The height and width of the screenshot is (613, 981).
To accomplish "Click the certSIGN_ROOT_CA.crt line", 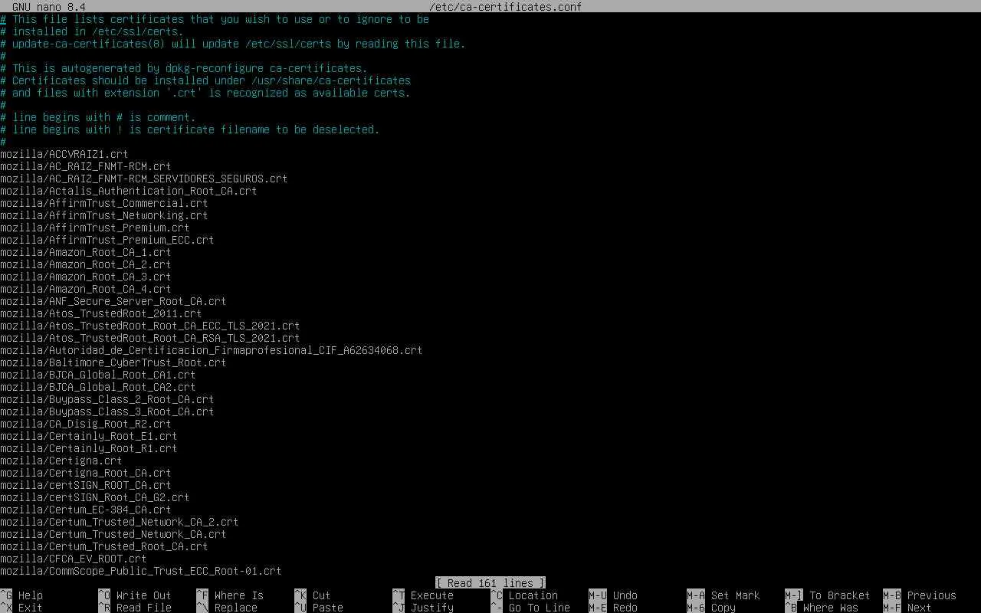I will 86,485.
